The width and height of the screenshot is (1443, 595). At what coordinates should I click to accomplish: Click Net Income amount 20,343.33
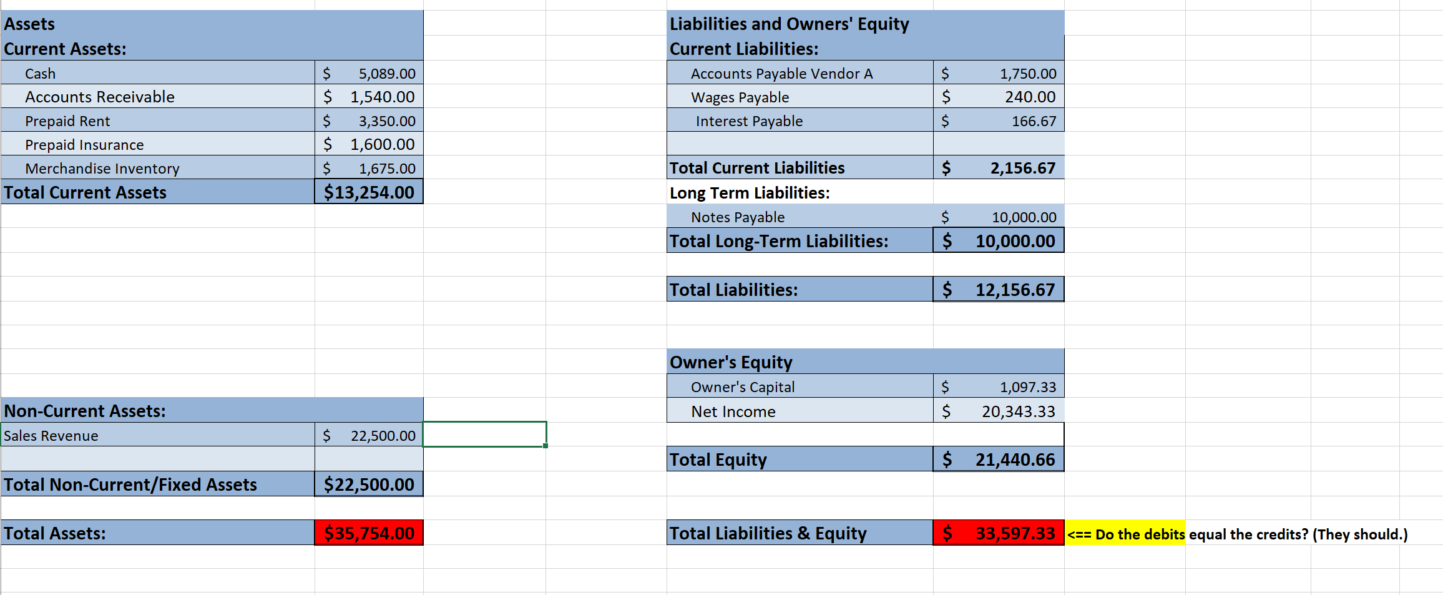point(999,411)
